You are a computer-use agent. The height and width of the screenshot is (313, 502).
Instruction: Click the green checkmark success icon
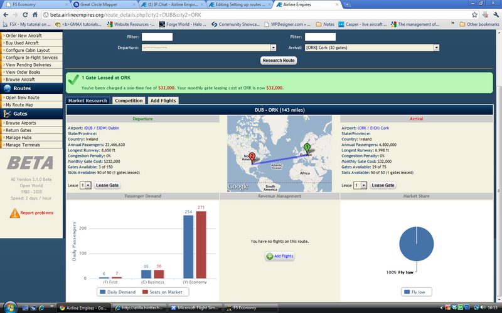click(73, 80)
